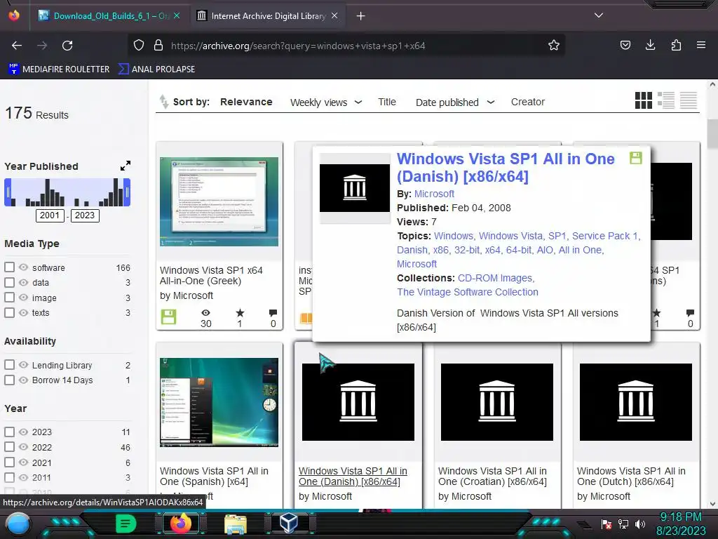Image resolution: width=718 pixels, height=539 pixels.
Task: Check the software media type checkbox
Action: pos(9,267)
